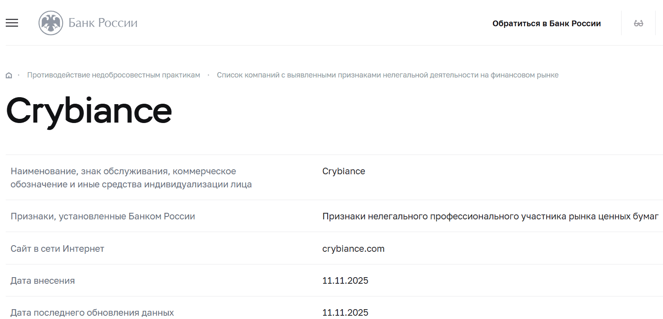Screen dimensions: 663x319
Task: Return to homepage using the breadcrumb house icon
Action: (x=9, y=75)
